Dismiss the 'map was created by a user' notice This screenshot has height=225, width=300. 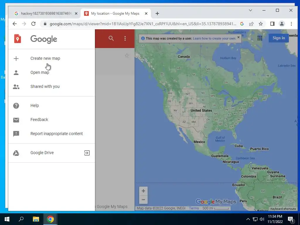pyautogui.click(x=238, y=37)
